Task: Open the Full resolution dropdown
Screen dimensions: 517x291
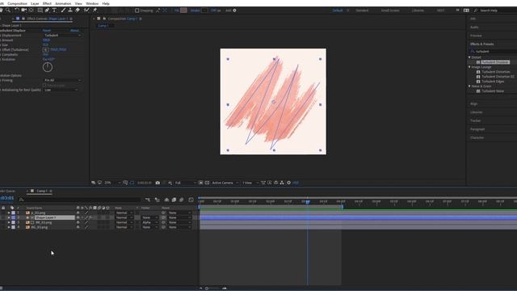Action: (x=185, y=183)
